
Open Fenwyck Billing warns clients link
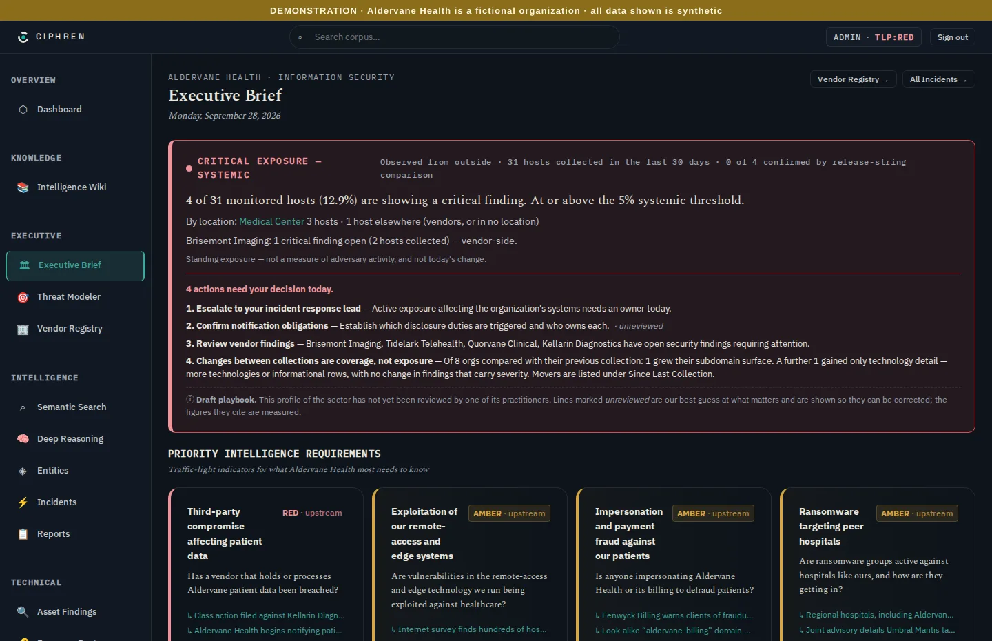[x=674, y=615]
